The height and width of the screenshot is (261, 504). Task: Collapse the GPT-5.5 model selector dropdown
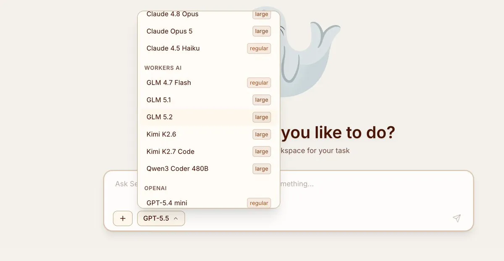click(x=161, y=218)
